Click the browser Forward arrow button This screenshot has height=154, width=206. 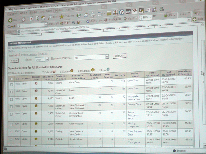click(x=23, y=20)
